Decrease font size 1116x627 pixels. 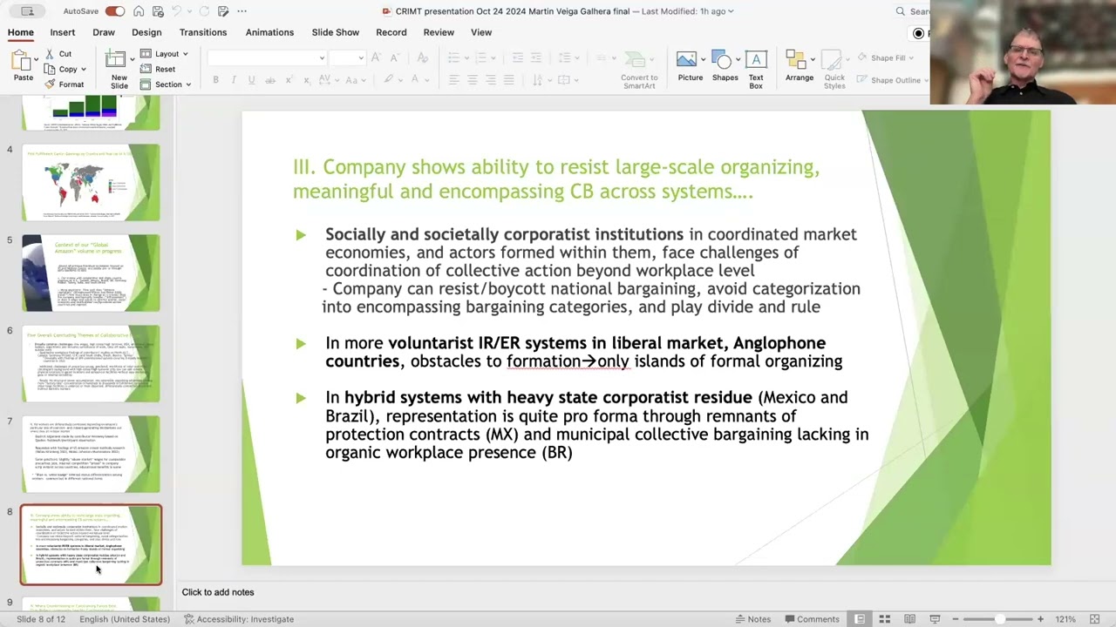pyautogui.click(x=395, y=57)
